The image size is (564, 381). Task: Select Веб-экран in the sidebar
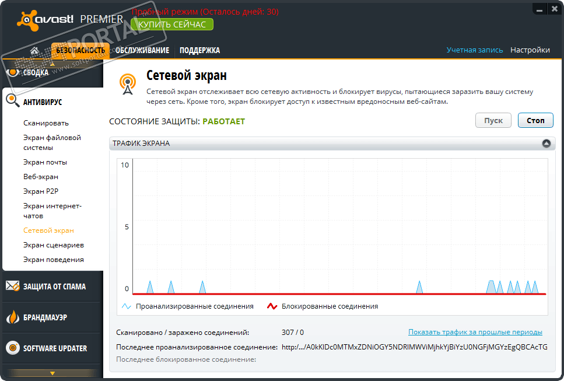click(x=41, y=177)
